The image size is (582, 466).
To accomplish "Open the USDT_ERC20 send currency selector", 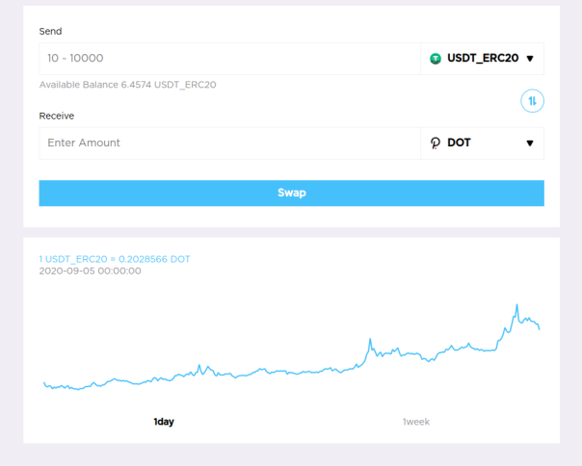I will click(x=482, y=59).
